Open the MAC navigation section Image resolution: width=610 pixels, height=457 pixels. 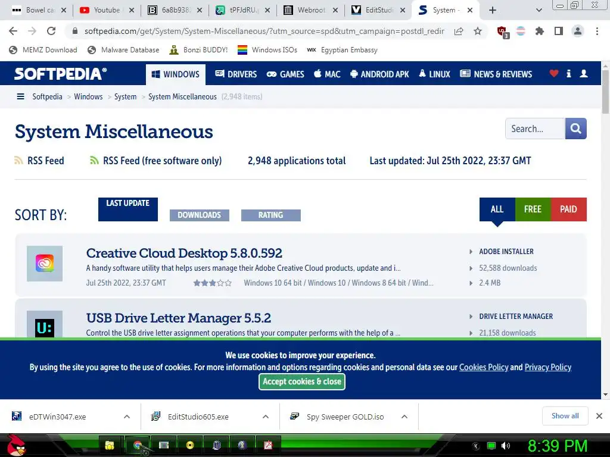pos(327,74)
